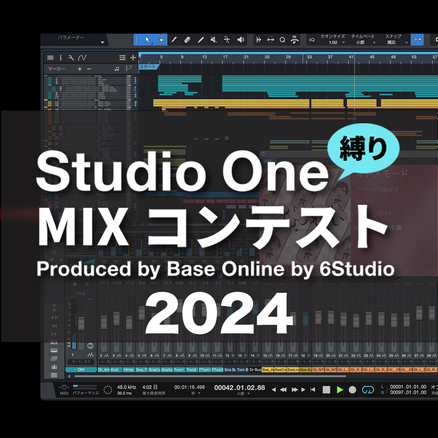Select the Arrow tool in toolbar
Screen dimensions: 438x438
pos(148,40)
